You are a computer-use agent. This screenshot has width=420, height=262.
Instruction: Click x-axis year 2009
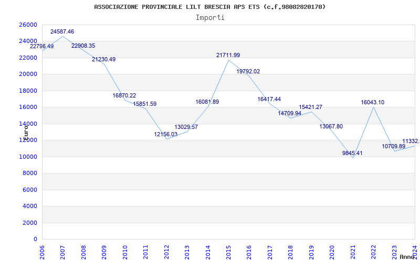pos(104,253)
